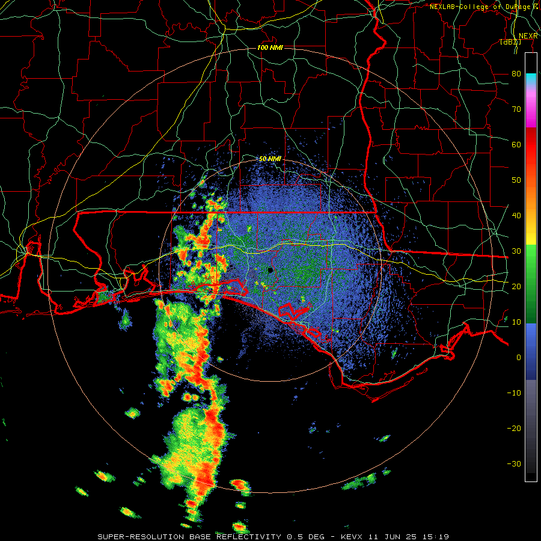Click the 10 value on dBZ scale
The image size is (541, 541).
[x=516, y=322]
